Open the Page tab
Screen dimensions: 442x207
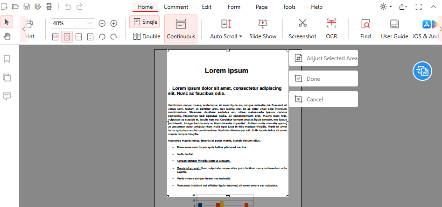click(261, 7)
